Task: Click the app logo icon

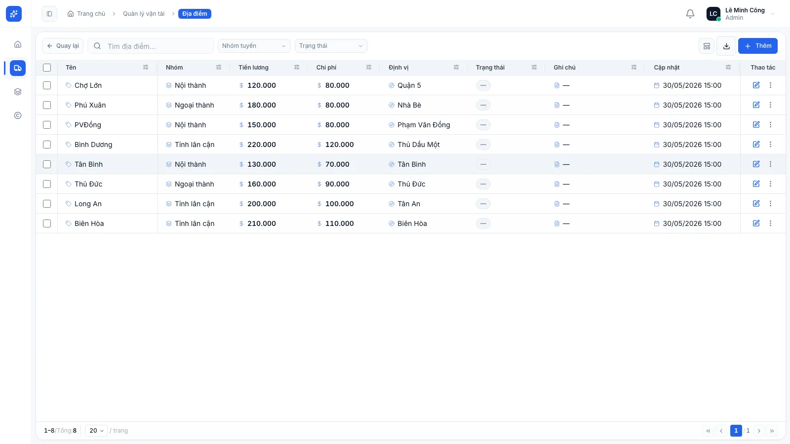Action: 14,14
